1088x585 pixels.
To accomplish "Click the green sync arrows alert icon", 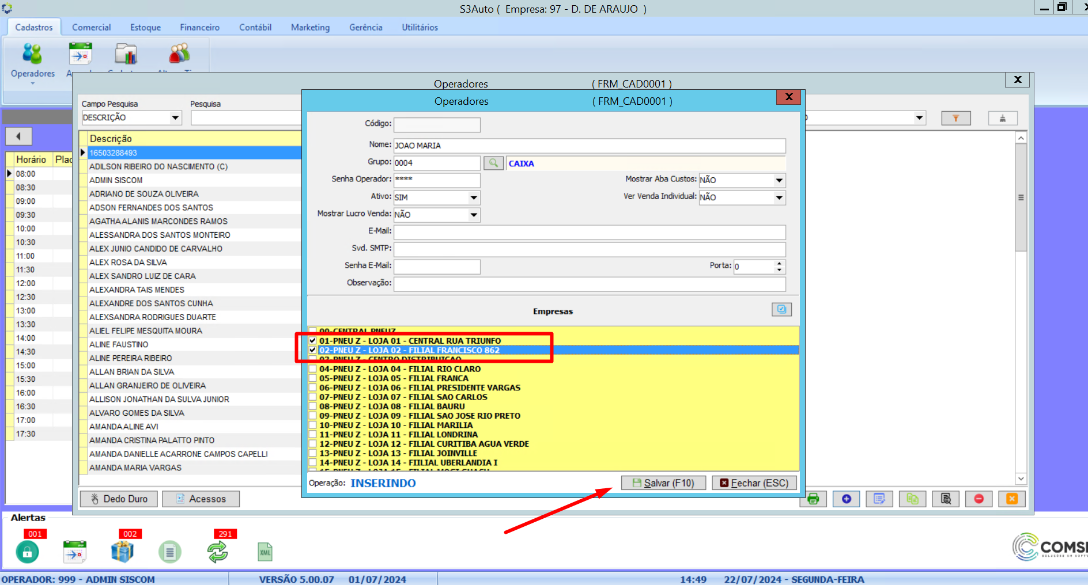I will 217,552.
